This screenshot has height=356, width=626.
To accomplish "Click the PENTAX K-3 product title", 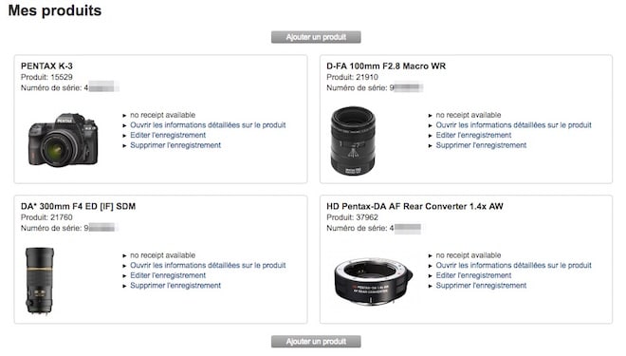I will pyautogui.click(x=46, y=66).
